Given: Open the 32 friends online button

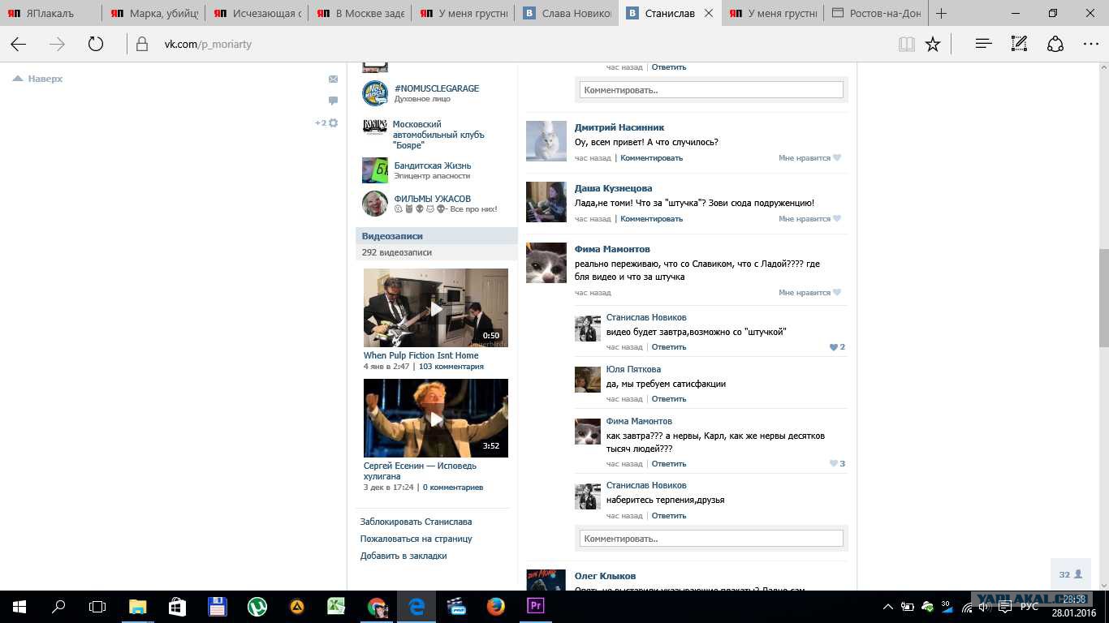Looking at the screenshot, I should pos(1071,574).
